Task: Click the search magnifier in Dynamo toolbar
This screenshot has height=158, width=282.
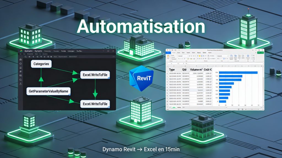Action: [x=26, y=57]
